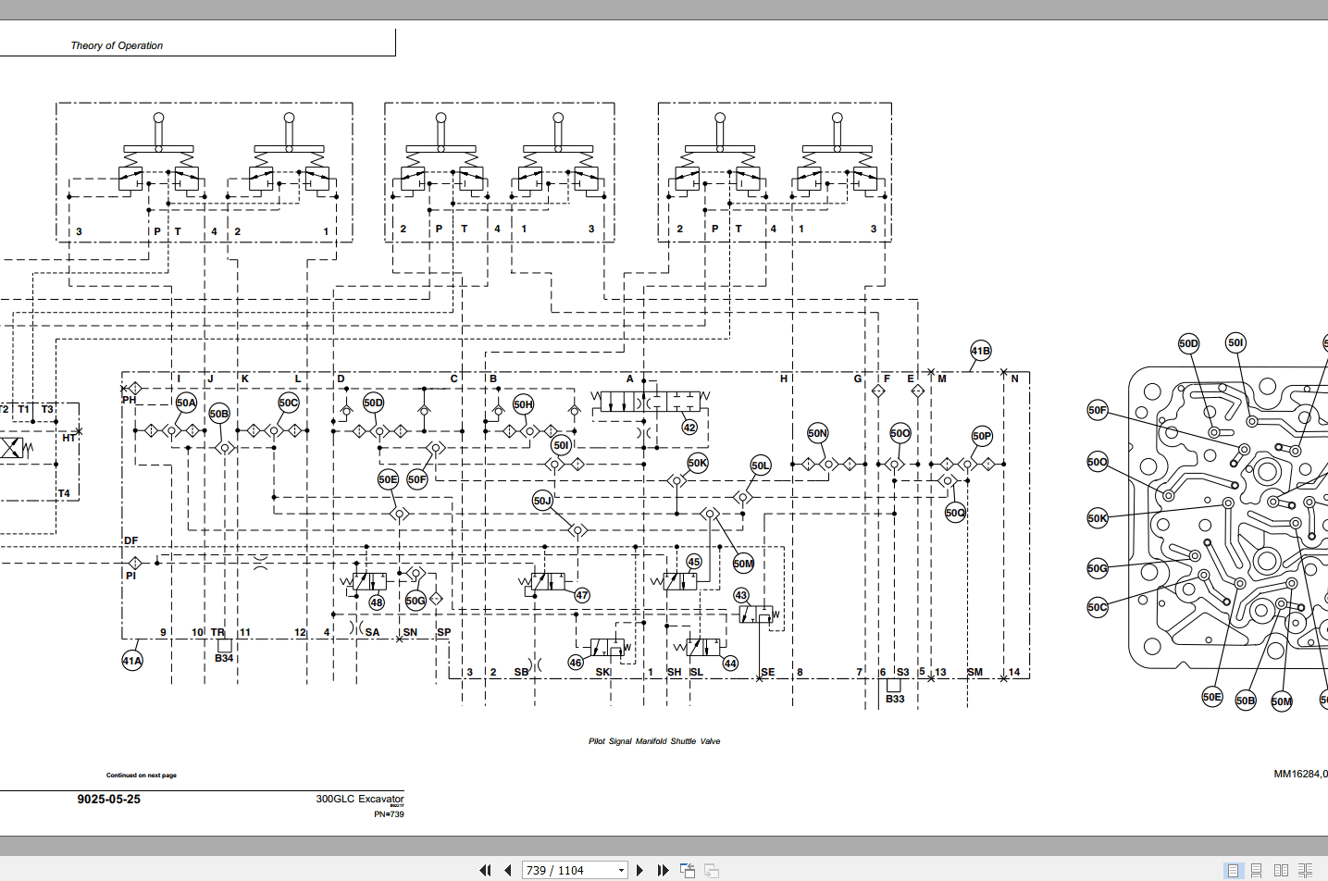Jump to the last page

click(x=664, y=870)
